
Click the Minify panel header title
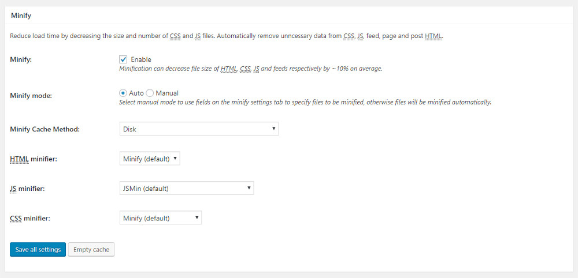pos(21,16)
